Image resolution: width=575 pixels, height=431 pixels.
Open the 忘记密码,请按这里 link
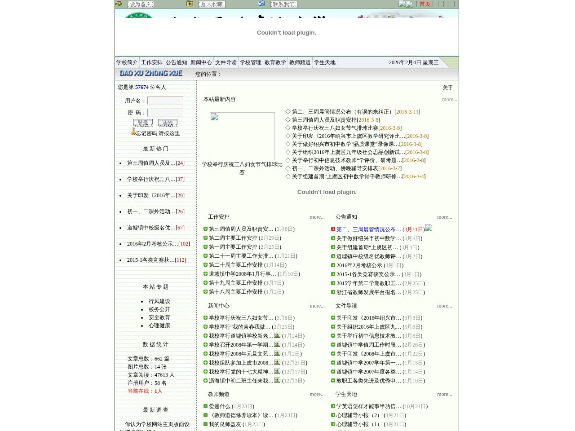coord(158,133)
